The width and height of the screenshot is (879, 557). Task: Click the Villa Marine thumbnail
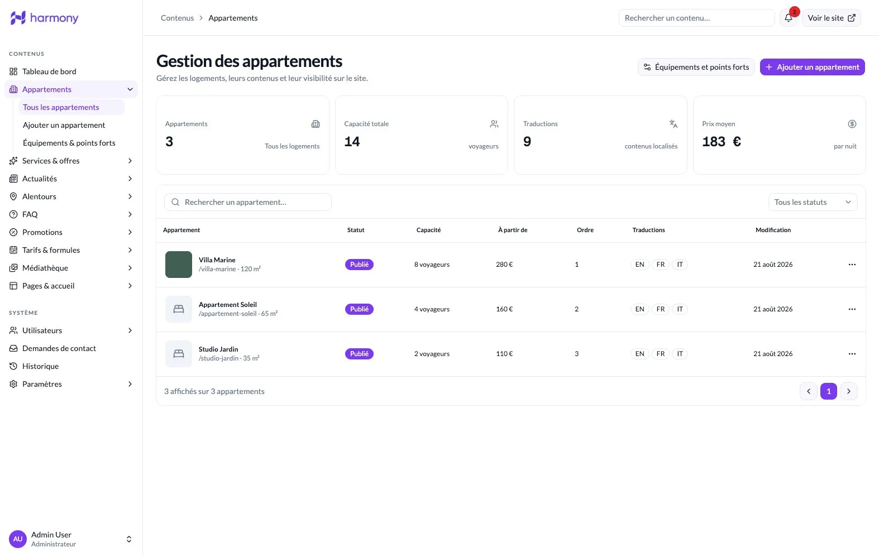179,265
